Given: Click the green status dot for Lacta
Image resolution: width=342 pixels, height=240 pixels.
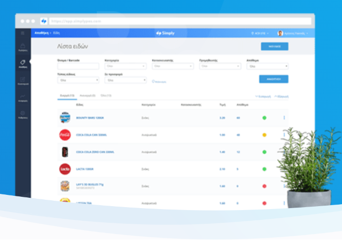Looking at the screenshot, I should [x=264, y=169].
